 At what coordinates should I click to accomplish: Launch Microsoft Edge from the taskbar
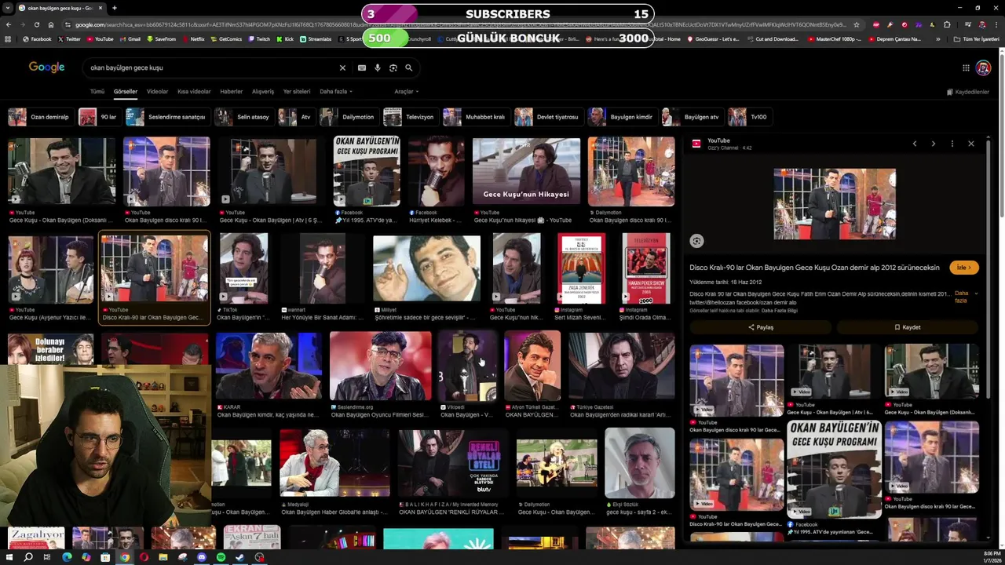click(67, 557)
